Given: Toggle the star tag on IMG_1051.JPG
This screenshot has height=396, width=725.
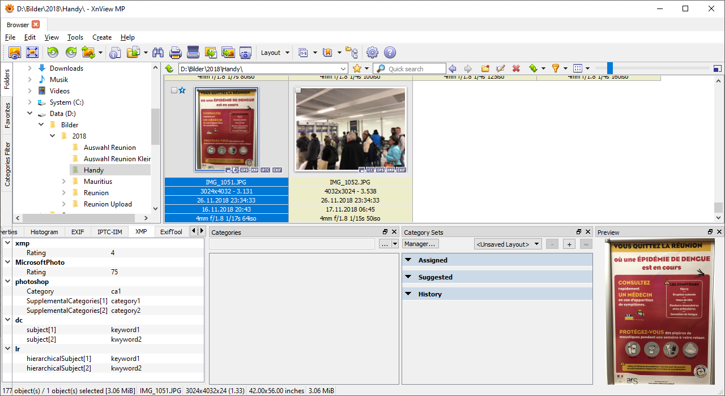Looking at the screenshot, I should coord(182,91).
